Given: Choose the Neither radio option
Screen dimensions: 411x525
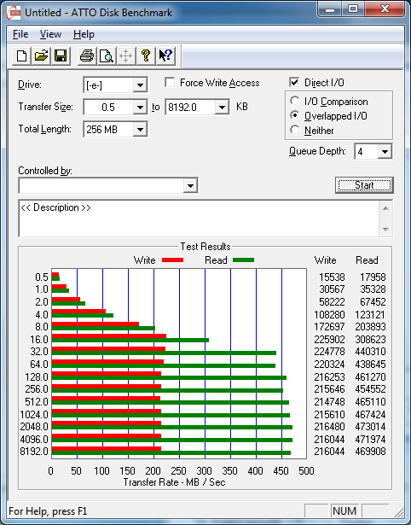Looking at the screenshot, I should 295,130.
